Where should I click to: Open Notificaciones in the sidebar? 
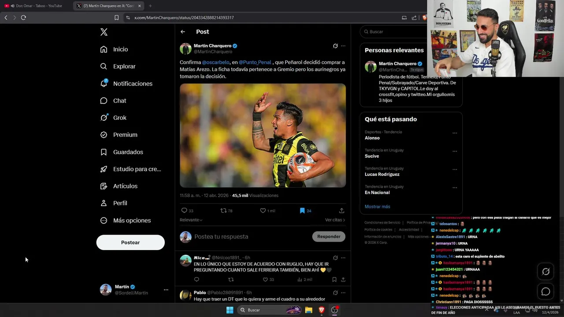pyautogui.click(x=126, y=84)
